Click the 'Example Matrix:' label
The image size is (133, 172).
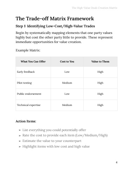tap(28, 50)
